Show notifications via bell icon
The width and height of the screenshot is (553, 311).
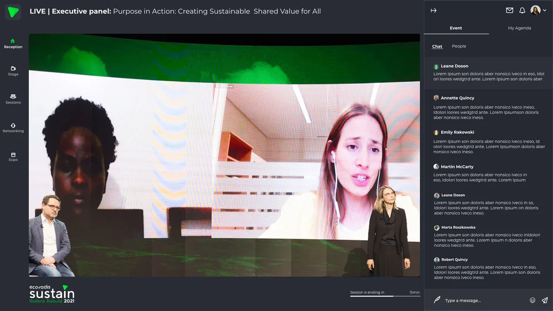(522, 10)
